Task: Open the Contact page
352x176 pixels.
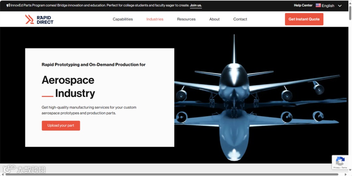Action: pyautogui.click(x=240, y=19)
